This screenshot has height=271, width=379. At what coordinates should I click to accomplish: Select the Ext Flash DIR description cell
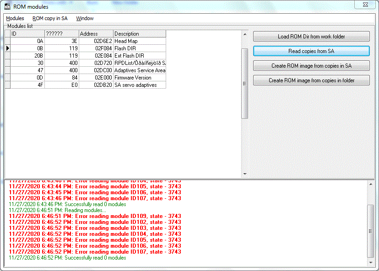click(x=140, y=56)
